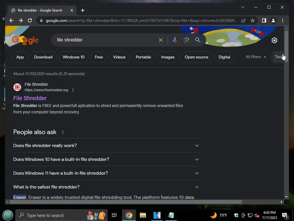Switch to Videos results
Image resolution: width=294 pixels, height=221 pixels.
pos(119,57)
